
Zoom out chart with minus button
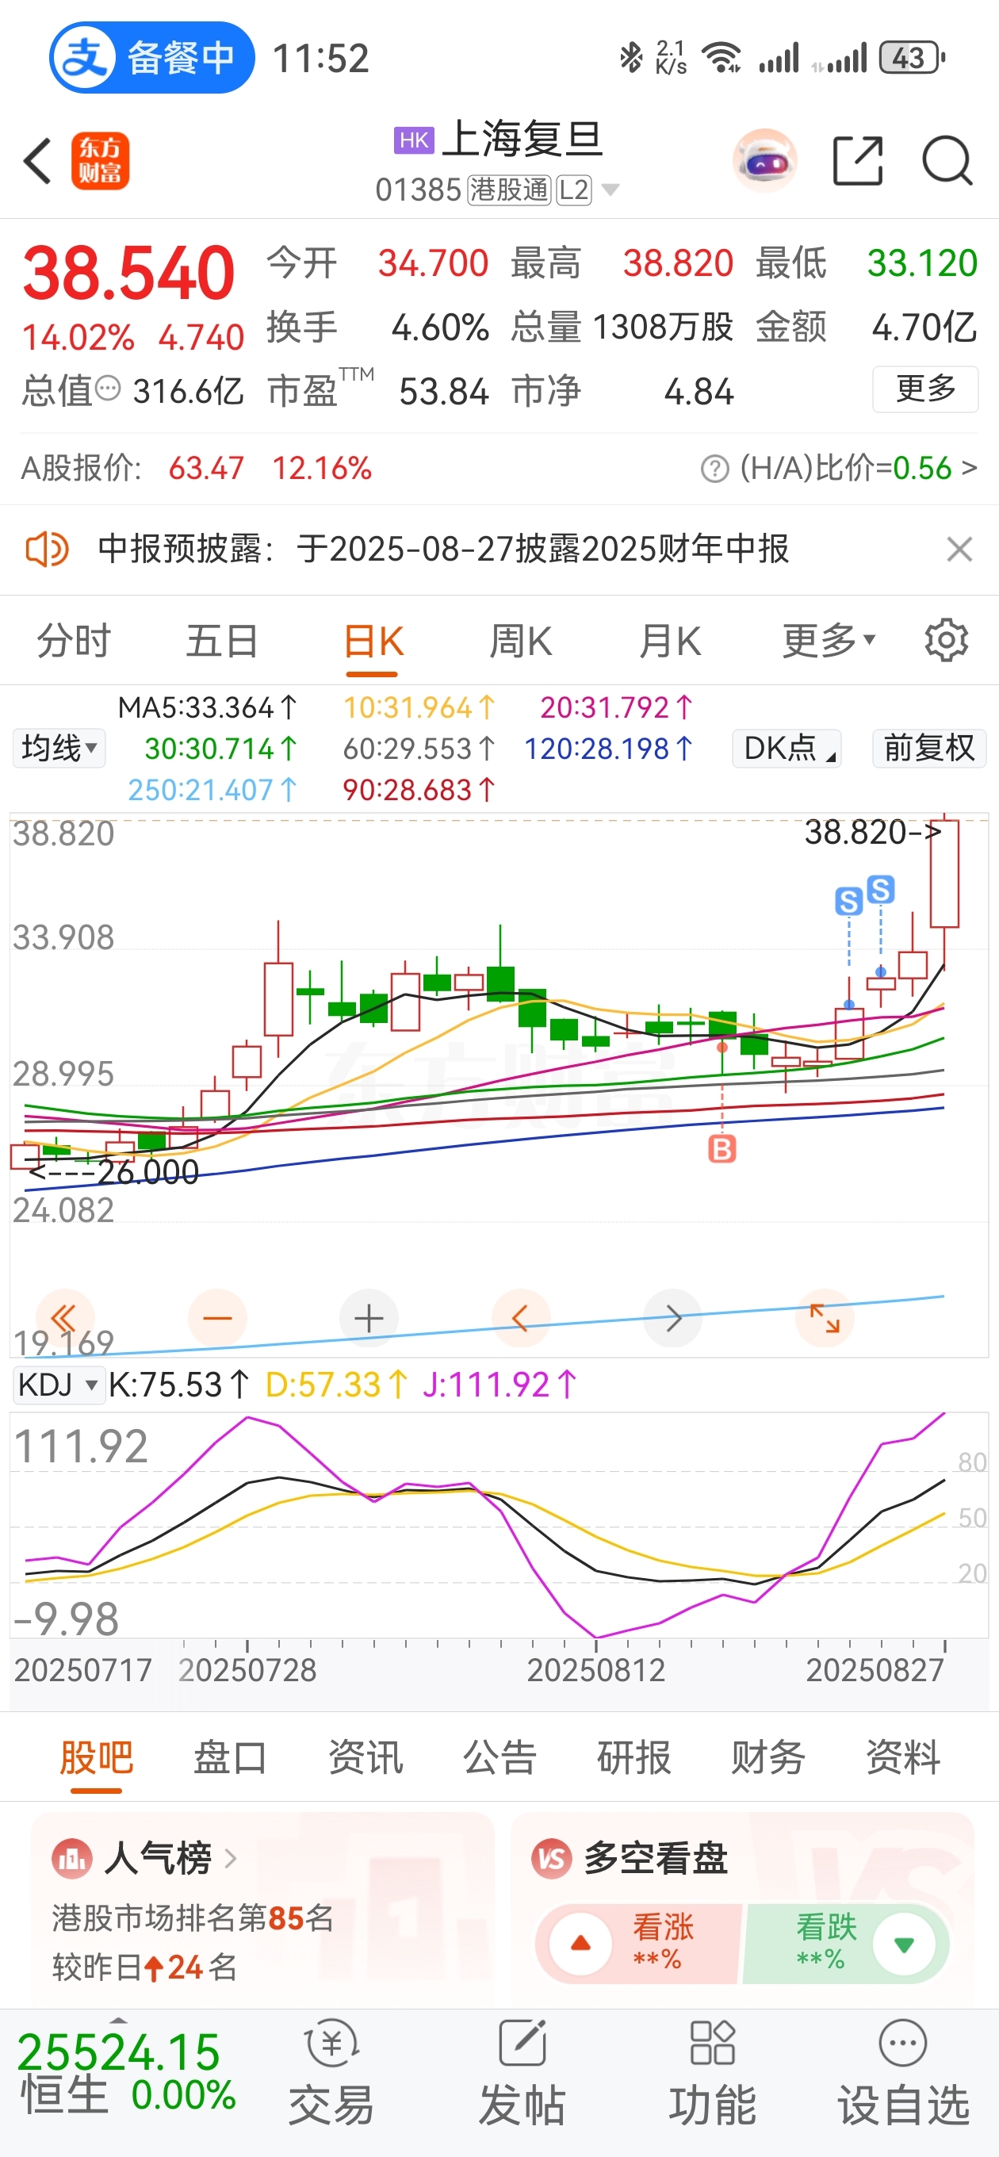point(218,1319)
